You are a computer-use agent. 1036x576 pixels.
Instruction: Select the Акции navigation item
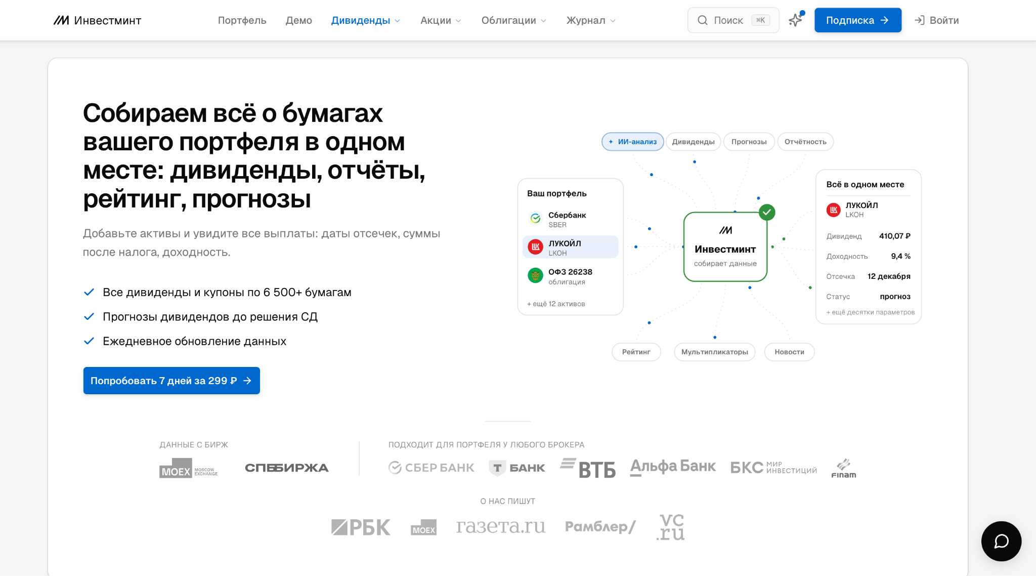[436, 20]
